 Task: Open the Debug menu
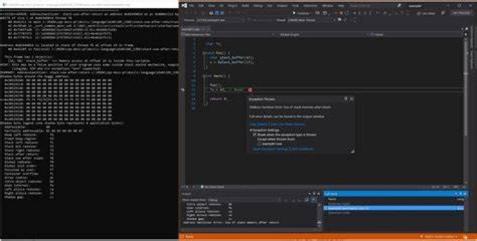[x=258, y=6]
